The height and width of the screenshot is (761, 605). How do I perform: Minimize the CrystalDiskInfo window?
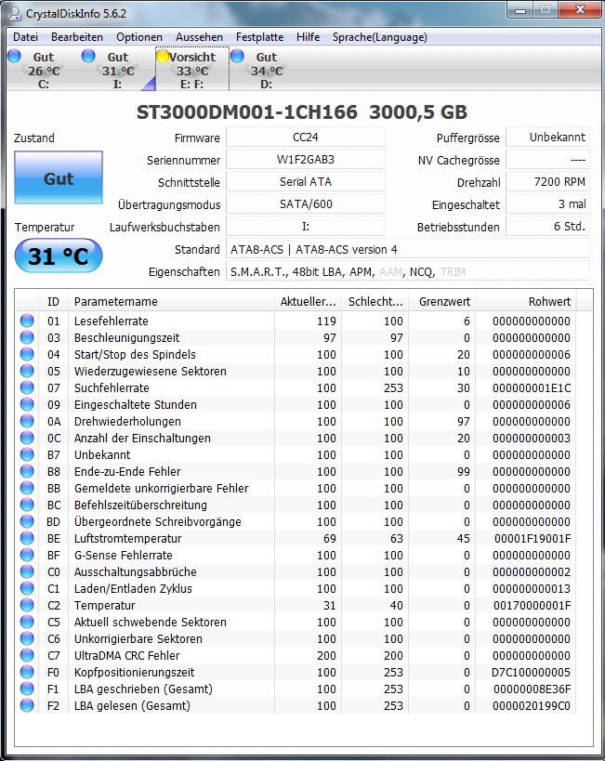tap(520, 9)
